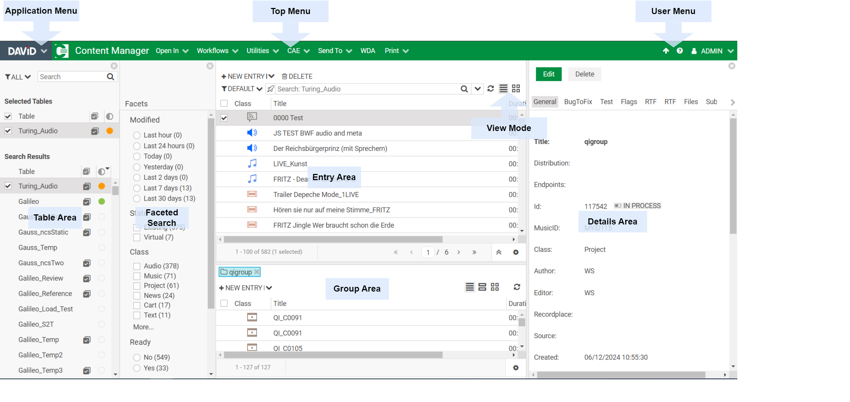
Task: Switch to the BugToFix details tab
Action: pos(578,102)
